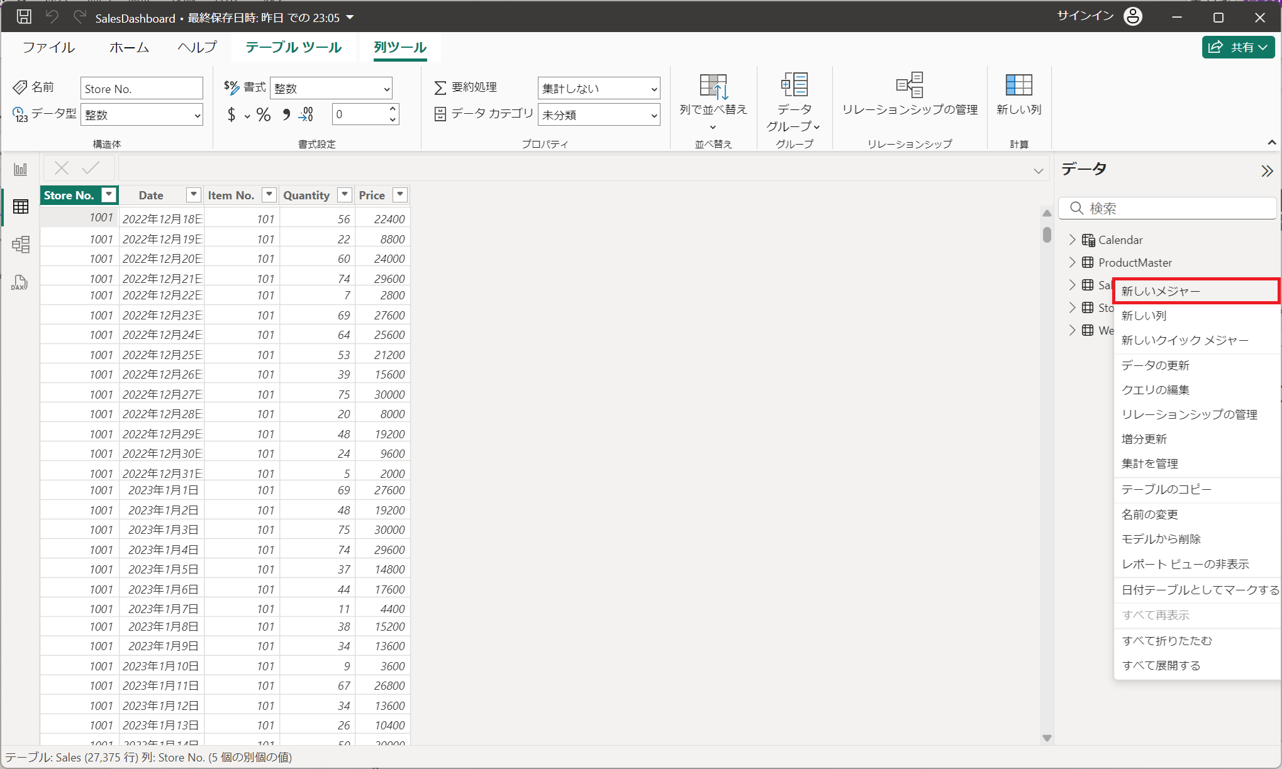Viewport: 1282px width, 769px height.
Task: Open the data type dropdown
Action: tap(142, 115)
